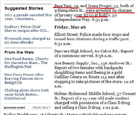Open Plymouth man charged as six-time offender
Screen dimensions: 137x115
pos(27,40)
